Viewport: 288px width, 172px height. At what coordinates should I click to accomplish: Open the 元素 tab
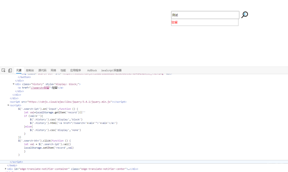19,70
